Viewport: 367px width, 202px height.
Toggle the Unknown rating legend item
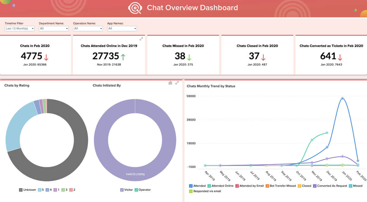point(28,189)
